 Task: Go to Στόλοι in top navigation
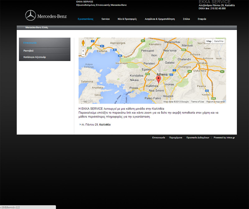(x=186, y=19)
